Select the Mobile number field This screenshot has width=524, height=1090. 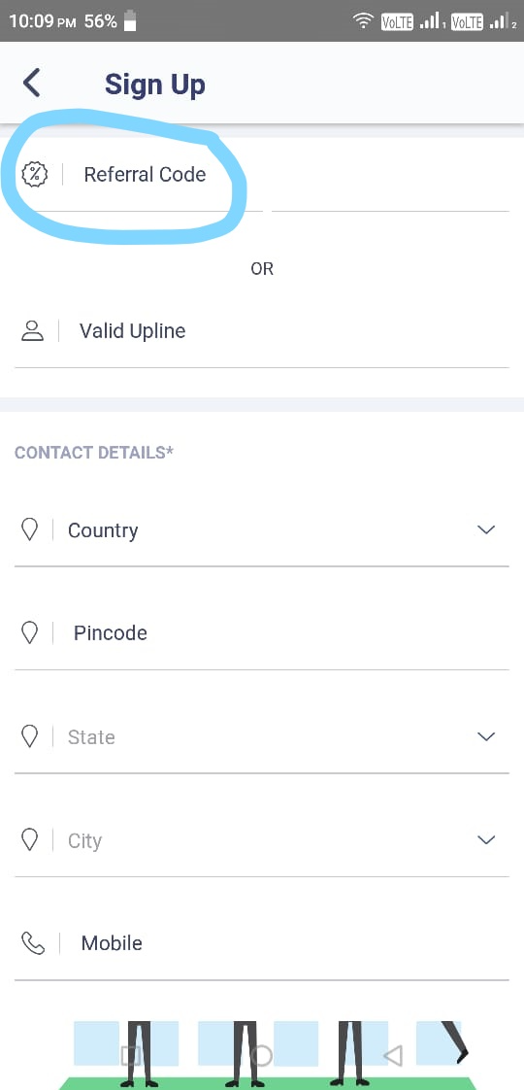click(262, 943)
